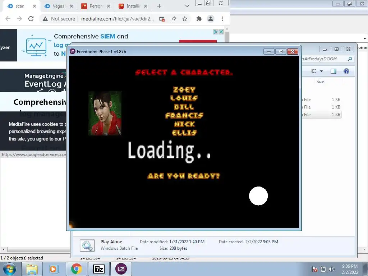Choose Bill as character
368x276 pixels.
click(184, 107)
